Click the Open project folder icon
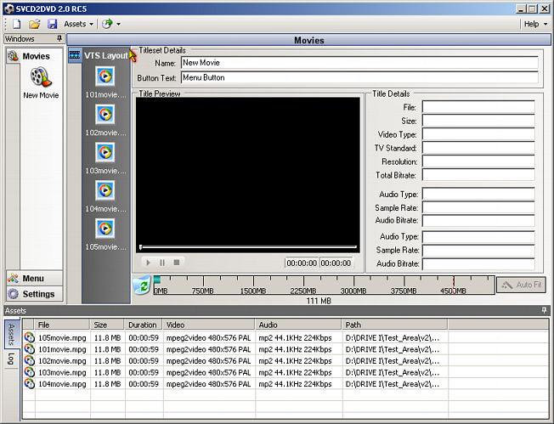The image size is (554, 424). (34, 24)
